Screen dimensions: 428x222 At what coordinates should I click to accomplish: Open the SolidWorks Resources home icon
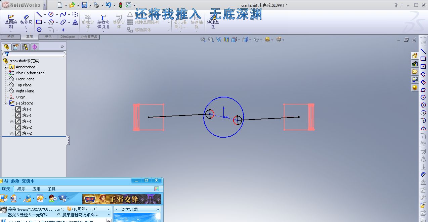(415, 56)
